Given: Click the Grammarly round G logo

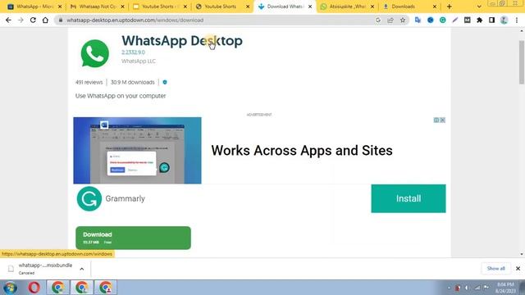Looking at the screenshot, I should 89,198.
